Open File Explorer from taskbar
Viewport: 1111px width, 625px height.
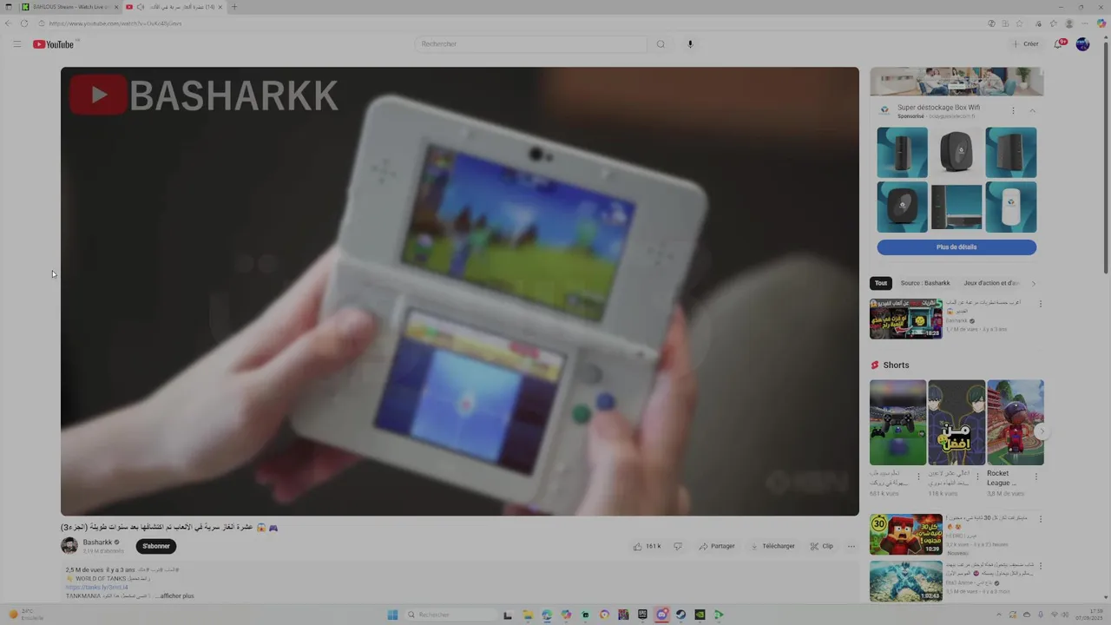click(x=527, y=615)
